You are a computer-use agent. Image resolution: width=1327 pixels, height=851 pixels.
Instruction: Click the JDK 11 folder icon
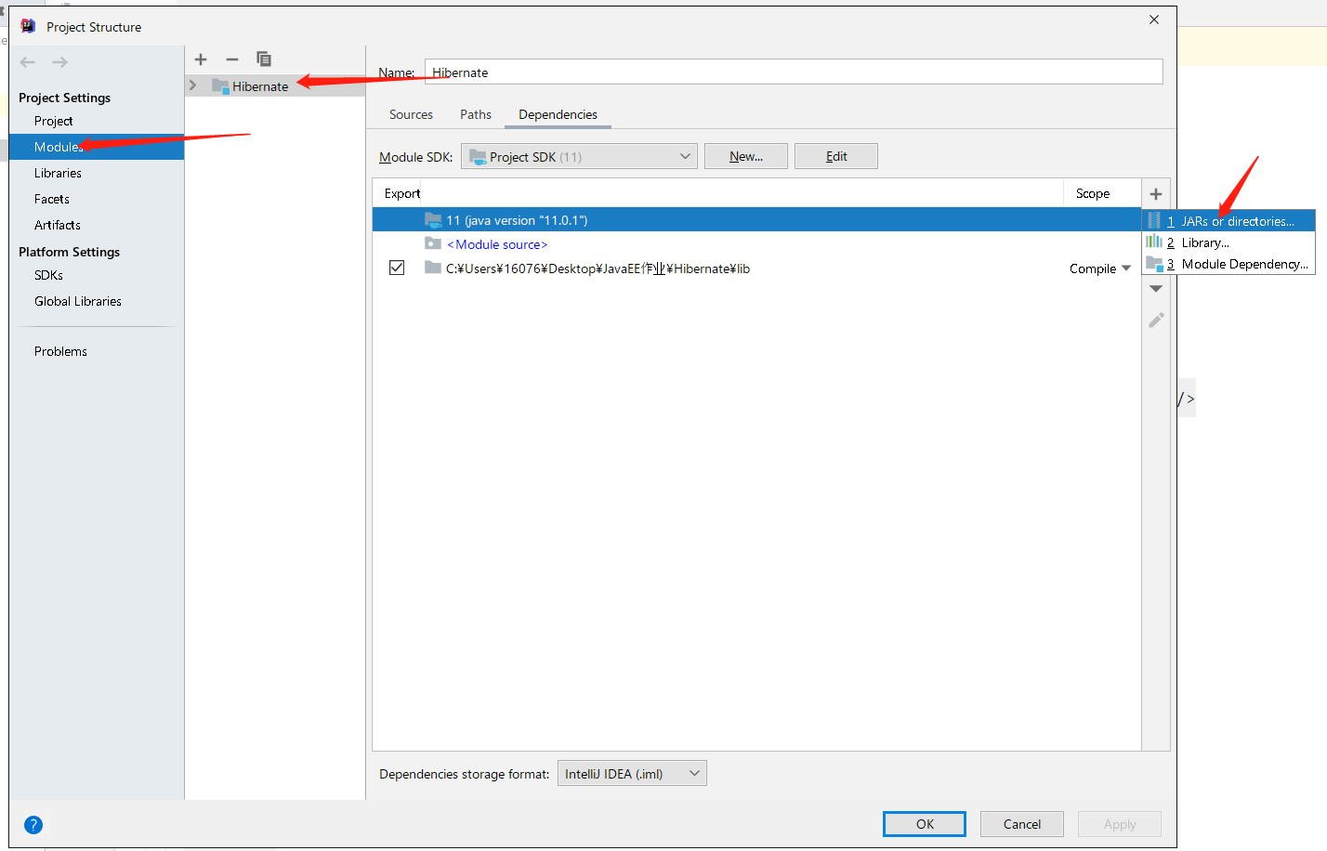pos(433,219)
